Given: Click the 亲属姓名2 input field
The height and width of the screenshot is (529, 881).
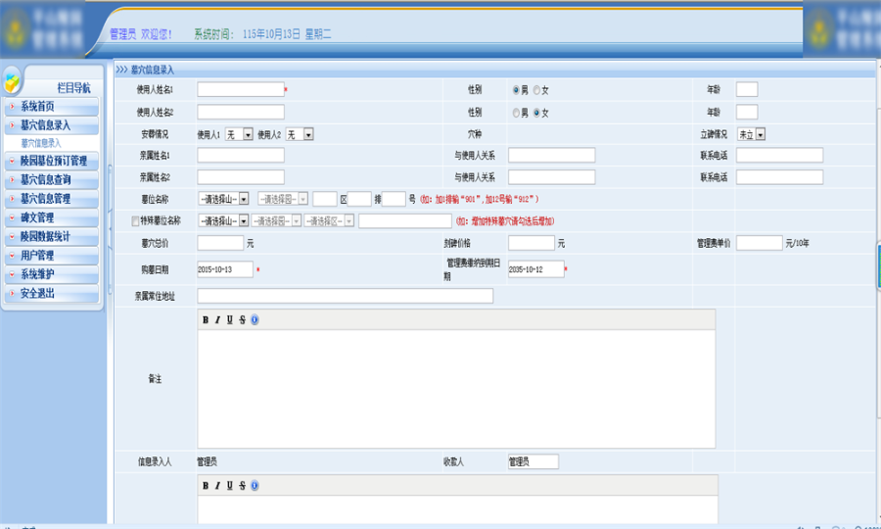Looking at the screenshot, I should click(x=241, y=177).
